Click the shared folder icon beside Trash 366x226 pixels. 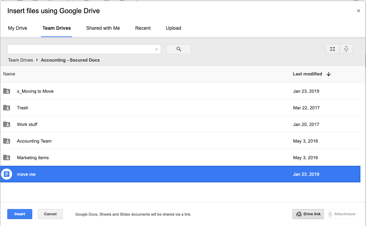[7, 108]
